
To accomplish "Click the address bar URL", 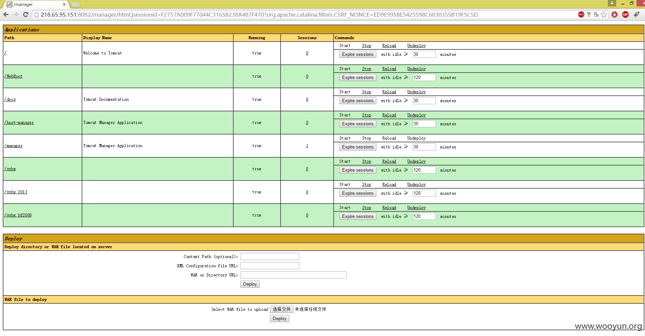I will coord(259,15).
